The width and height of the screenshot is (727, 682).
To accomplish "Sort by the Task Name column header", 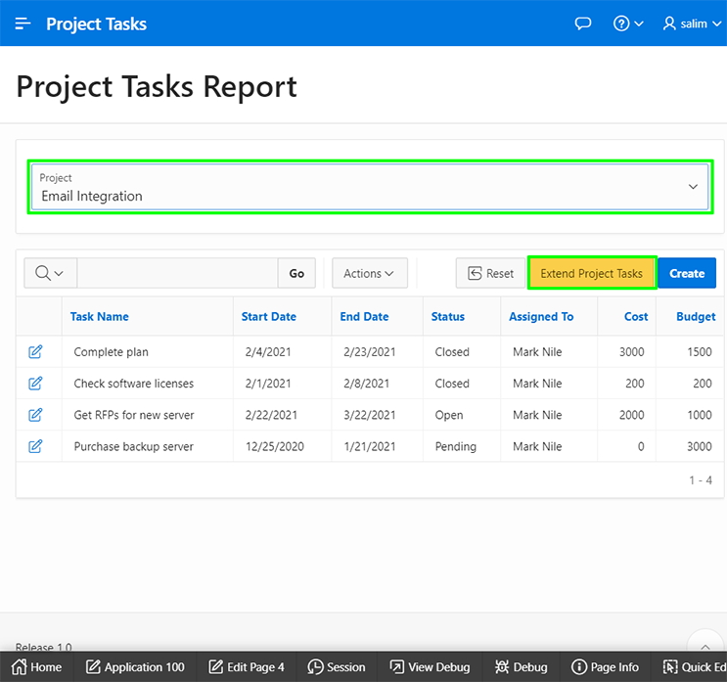I will click(x=99, y=317).
